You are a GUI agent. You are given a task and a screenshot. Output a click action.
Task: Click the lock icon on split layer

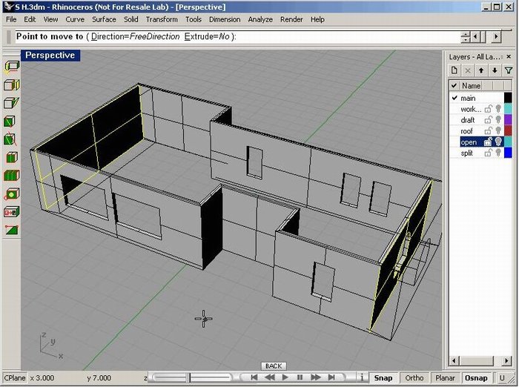coord(489,153)
